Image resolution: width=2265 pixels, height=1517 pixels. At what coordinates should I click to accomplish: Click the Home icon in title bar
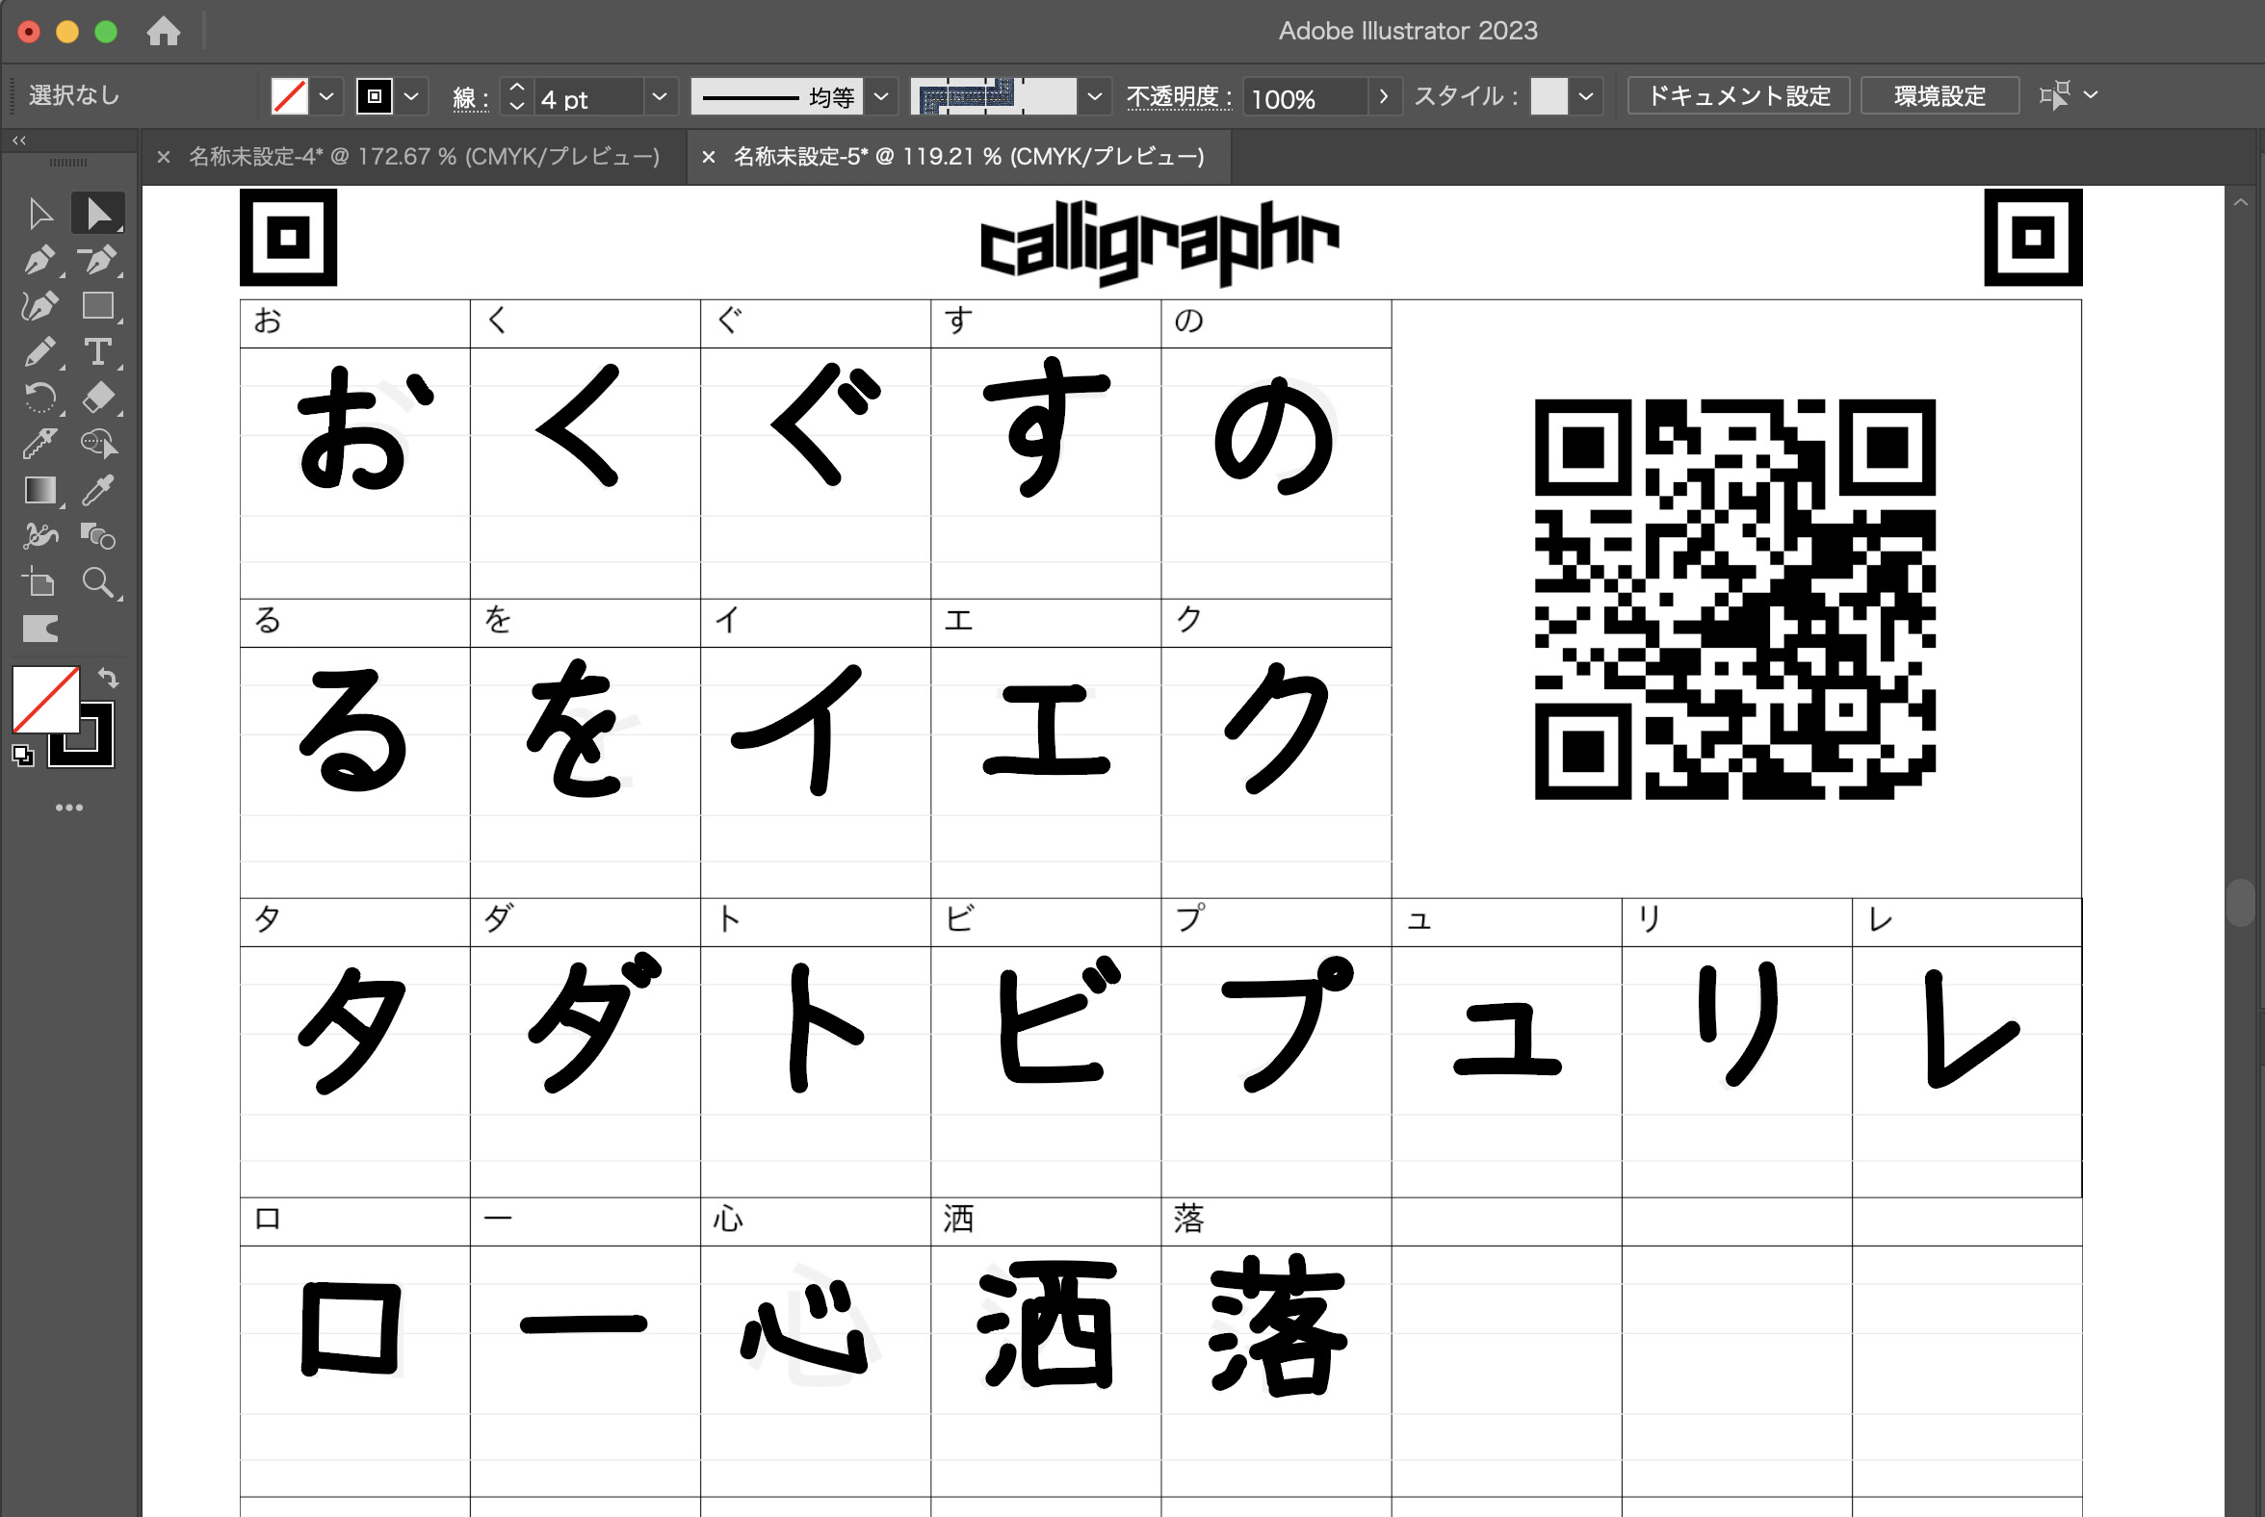click(164, 31)
